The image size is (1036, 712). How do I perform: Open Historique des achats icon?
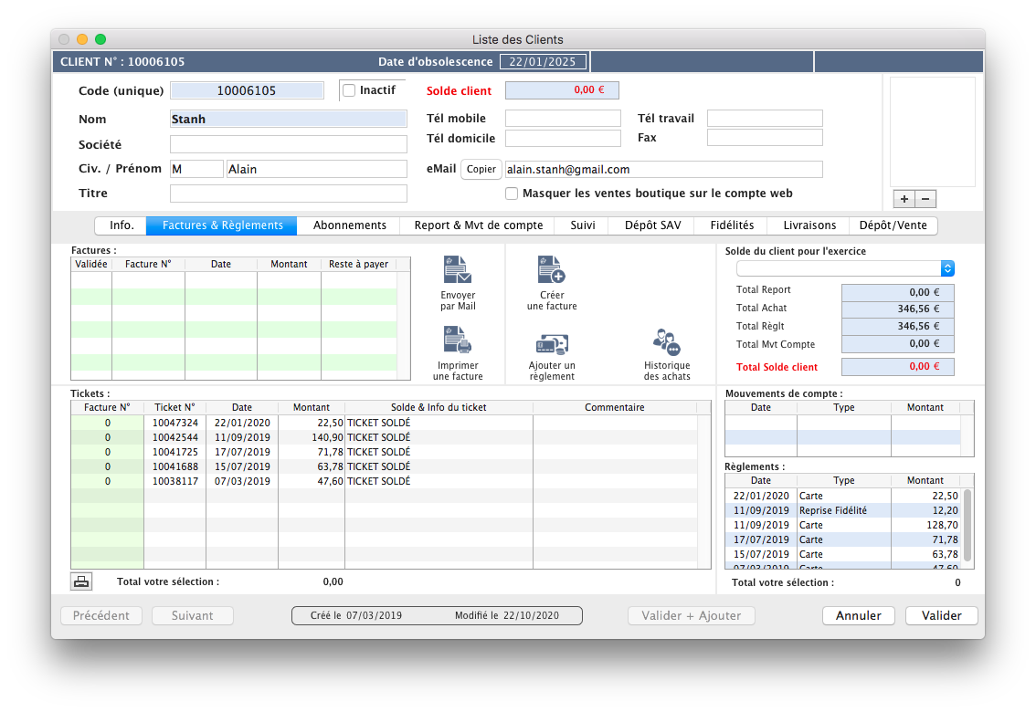point(666,342)
